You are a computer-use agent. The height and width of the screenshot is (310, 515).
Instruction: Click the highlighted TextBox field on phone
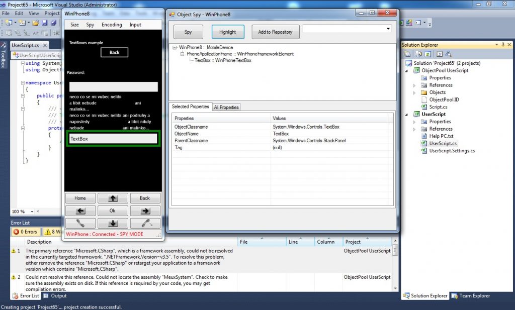(x=113, y=139)
